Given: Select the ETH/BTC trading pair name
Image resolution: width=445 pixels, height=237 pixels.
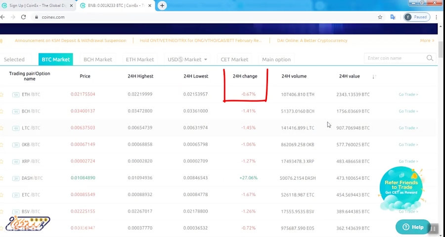Looking at the screenshot, I should [x=31, y=94].
